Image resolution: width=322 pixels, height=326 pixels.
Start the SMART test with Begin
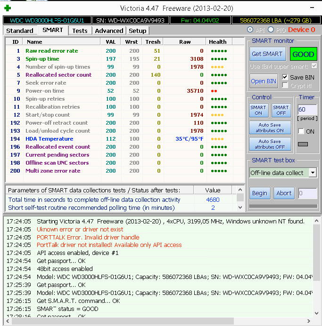(x=259, y=193)
